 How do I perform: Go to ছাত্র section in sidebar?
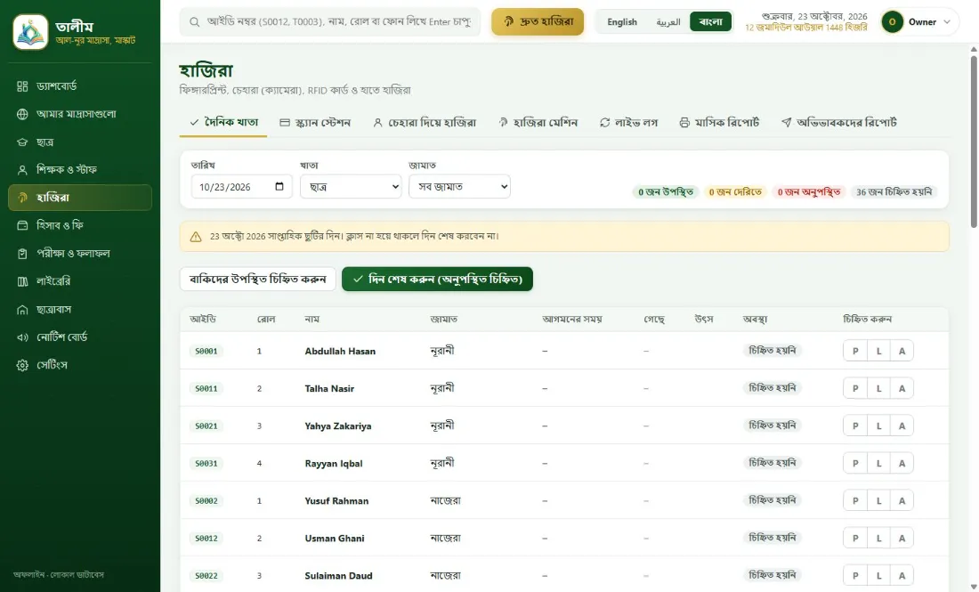80,142
